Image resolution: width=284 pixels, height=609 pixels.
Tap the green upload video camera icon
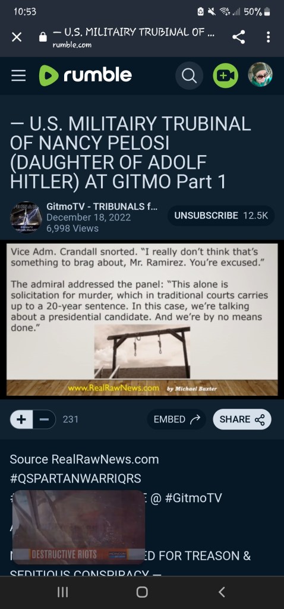click(x=225, y=75)
